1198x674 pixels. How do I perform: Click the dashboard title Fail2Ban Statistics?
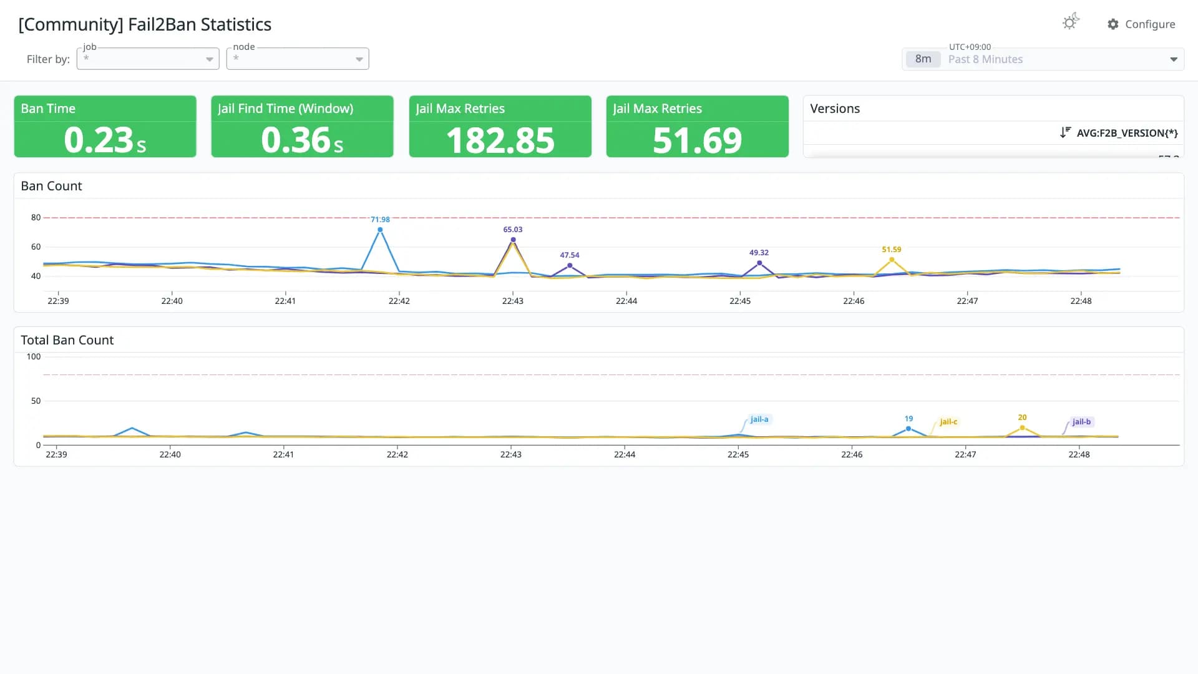click(x=145, y=24)
